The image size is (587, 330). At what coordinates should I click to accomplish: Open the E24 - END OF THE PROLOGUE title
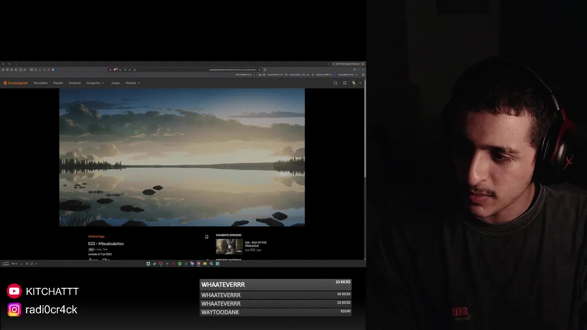[x=255, y=244]
